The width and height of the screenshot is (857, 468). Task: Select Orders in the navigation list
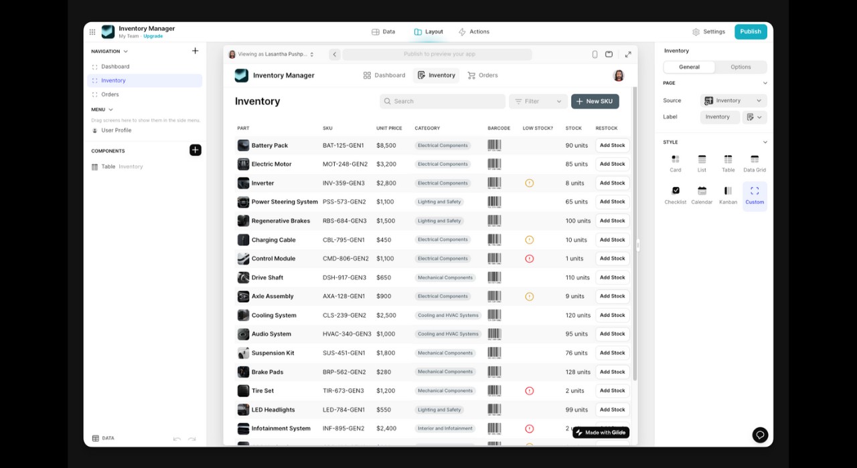[x=145, y=94]
